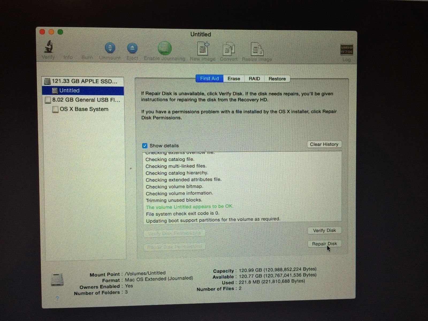Click the Burn toolbar item

87,57
